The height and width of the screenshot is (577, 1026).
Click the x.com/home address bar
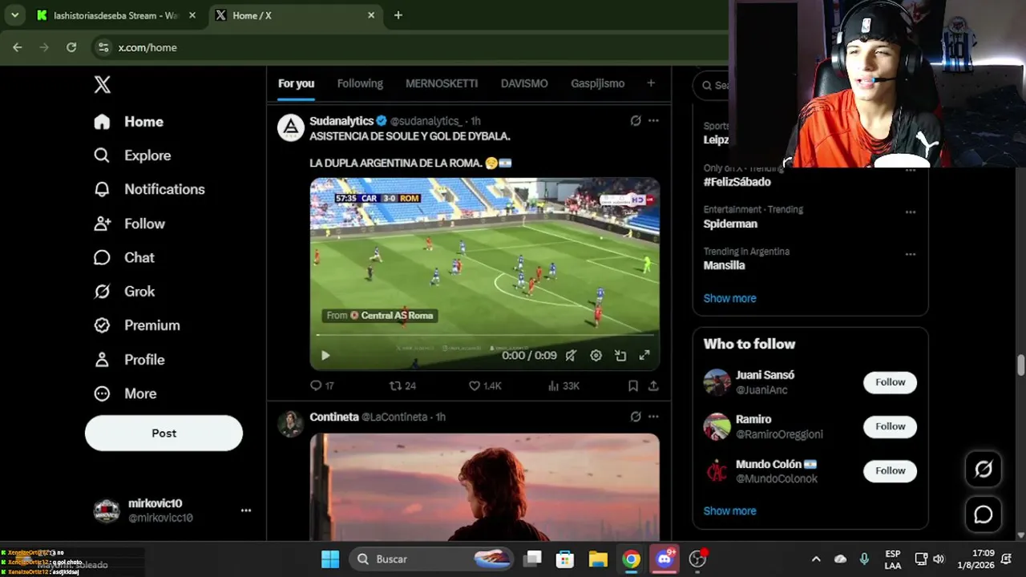[409, 47]
